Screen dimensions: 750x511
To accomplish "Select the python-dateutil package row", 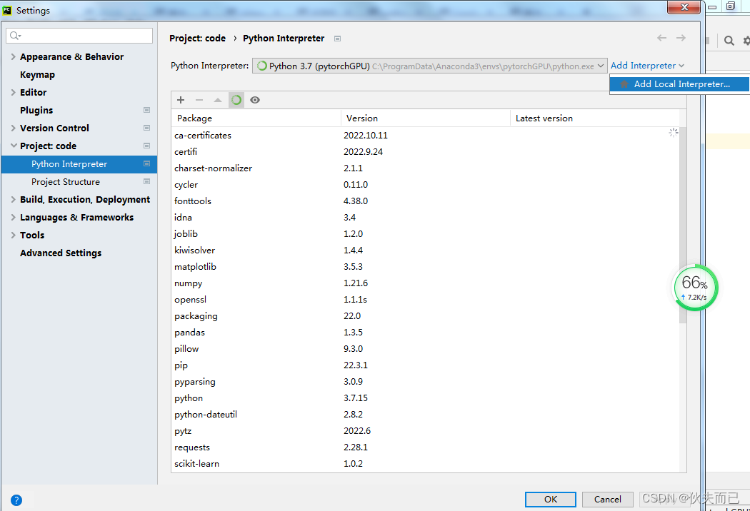I will click(425, 415).
